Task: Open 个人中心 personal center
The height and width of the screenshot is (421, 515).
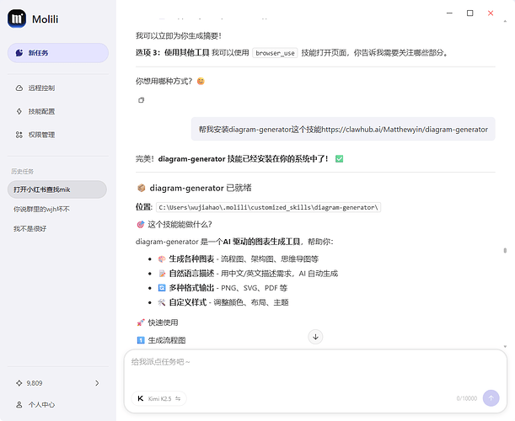Action: 41,405
